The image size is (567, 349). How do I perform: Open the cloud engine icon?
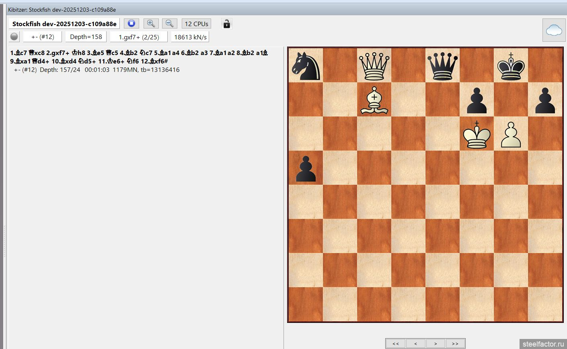coord(553,30)
